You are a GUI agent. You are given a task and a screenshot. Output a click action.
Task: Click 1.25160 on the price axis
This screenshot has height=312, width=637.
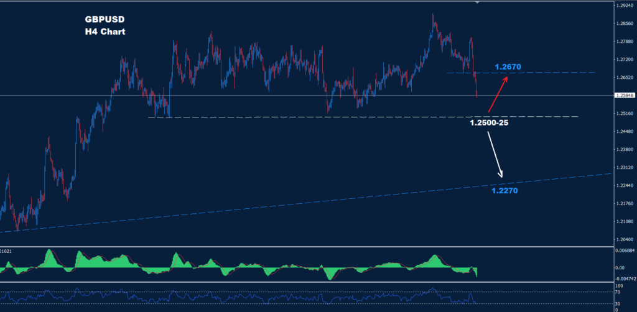(626, 114)
